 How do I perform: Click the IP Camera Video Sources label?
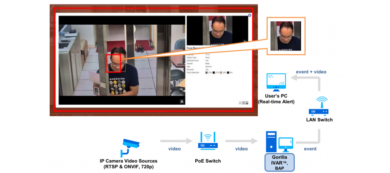point(129,163)
